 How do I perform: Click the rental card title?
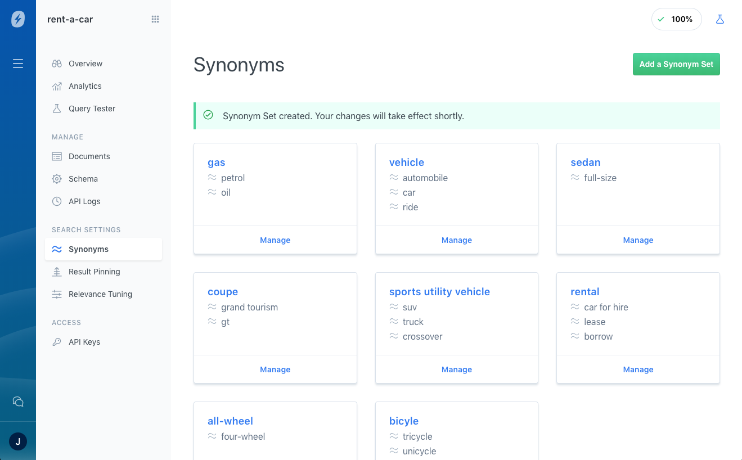585,292
